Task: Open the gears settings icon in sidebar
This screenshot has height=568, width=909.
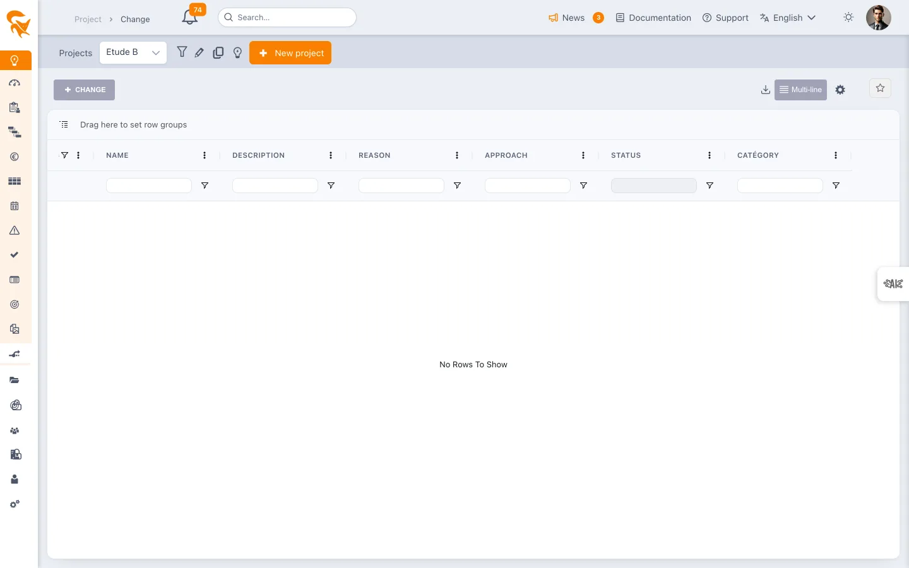Action: 15,504
